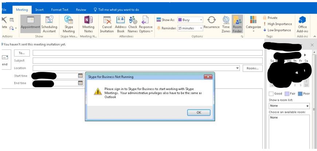This screenshot has height=151, width=317.
Task: Expand the Location dropdown arrow
Action: coord(237,68)
